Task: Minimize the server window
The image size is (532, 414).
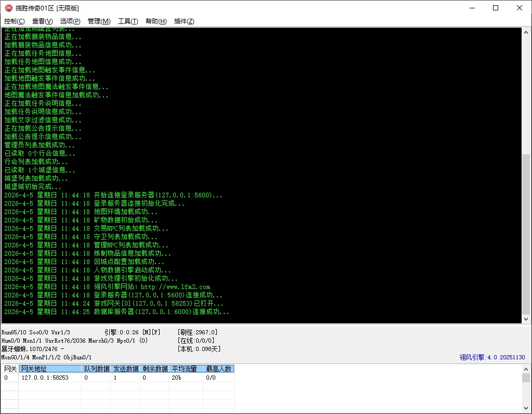Action: tap(472, 8)
